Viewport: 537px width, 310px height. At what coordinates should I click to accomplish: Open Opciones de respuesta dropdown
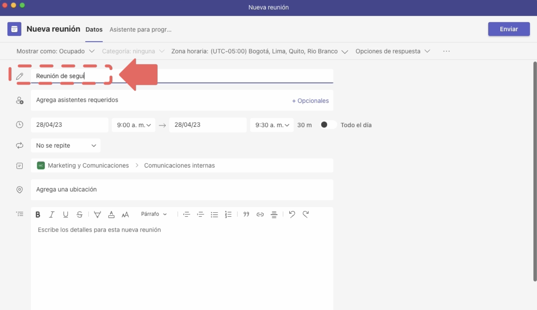click(x=393, y=51)
